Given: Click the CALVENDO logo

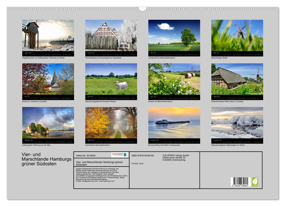Looking at the screenshot, I should click(119, 155).
